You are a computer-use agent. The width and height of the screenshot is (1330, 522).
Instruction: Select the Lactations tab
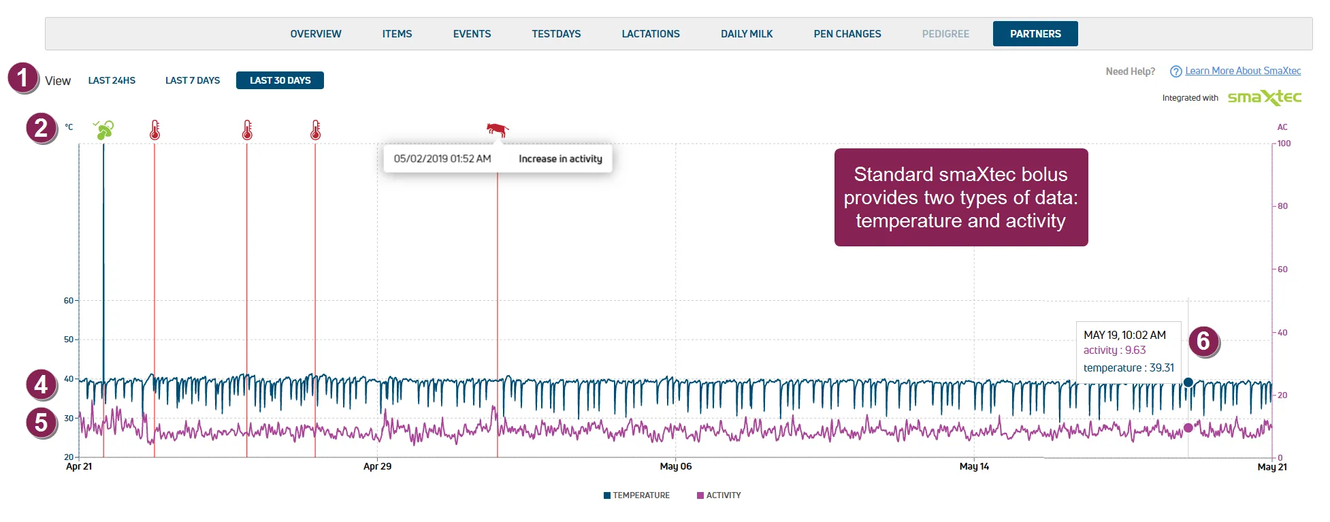(651, 34)
